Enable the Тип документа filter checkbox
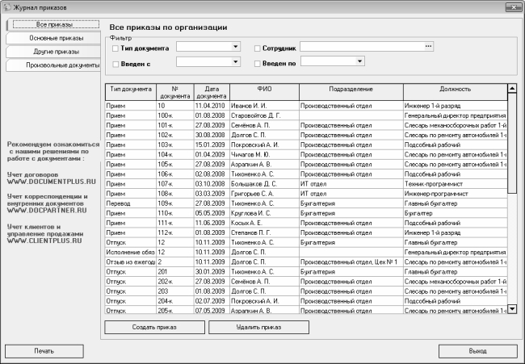Image resolution: width=525 pixels, height=364 pixels. point(115,49)
